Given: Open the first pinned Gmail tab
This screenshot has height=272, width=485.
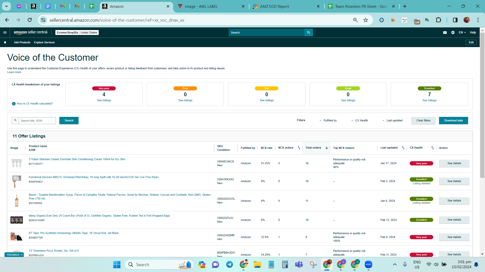Looking at the screenshot, I should click(63, 6).
